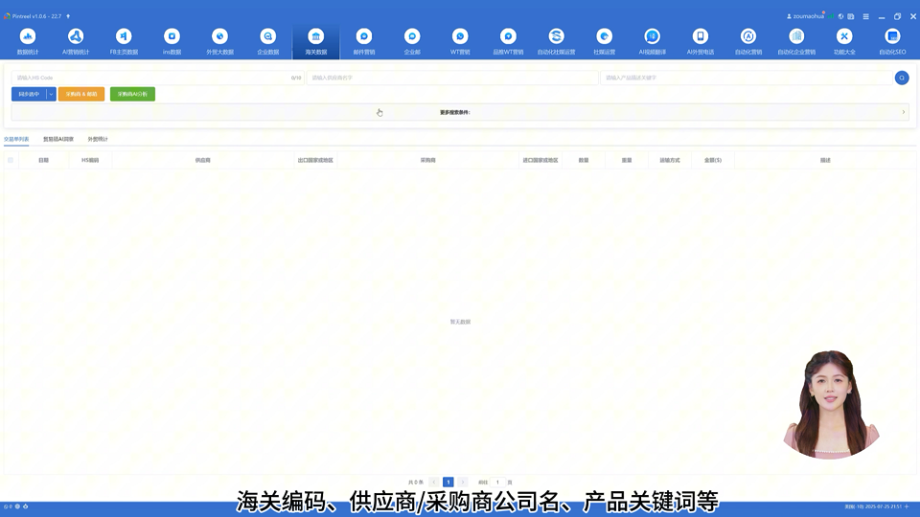Click the signal bars icon by username
The image size is (920, 517).
pyautogui.click(x=832, y=16)
